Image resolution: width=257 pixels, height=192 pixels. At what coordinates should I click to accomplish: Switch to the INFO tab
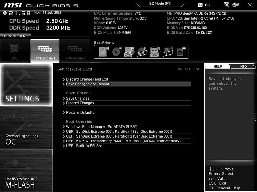click(x=243, y=66)
